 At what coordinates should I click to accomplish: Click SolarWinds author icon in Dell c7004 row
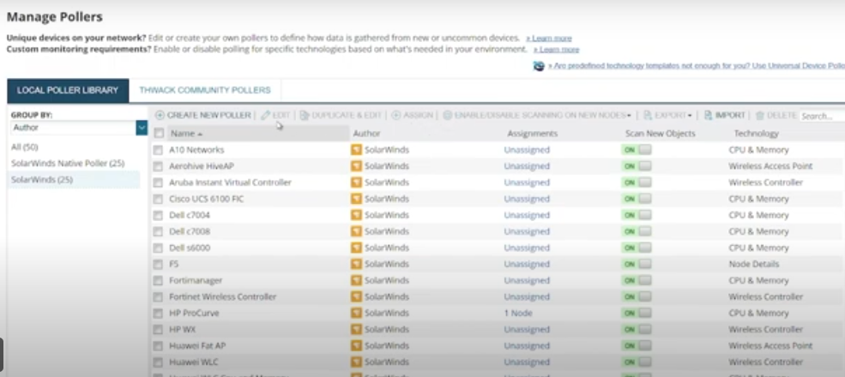[356, 215]
